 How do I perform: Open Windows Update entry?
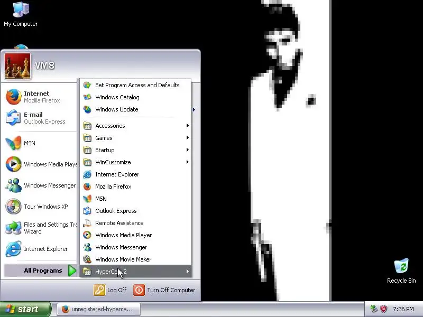pos(135,109)
